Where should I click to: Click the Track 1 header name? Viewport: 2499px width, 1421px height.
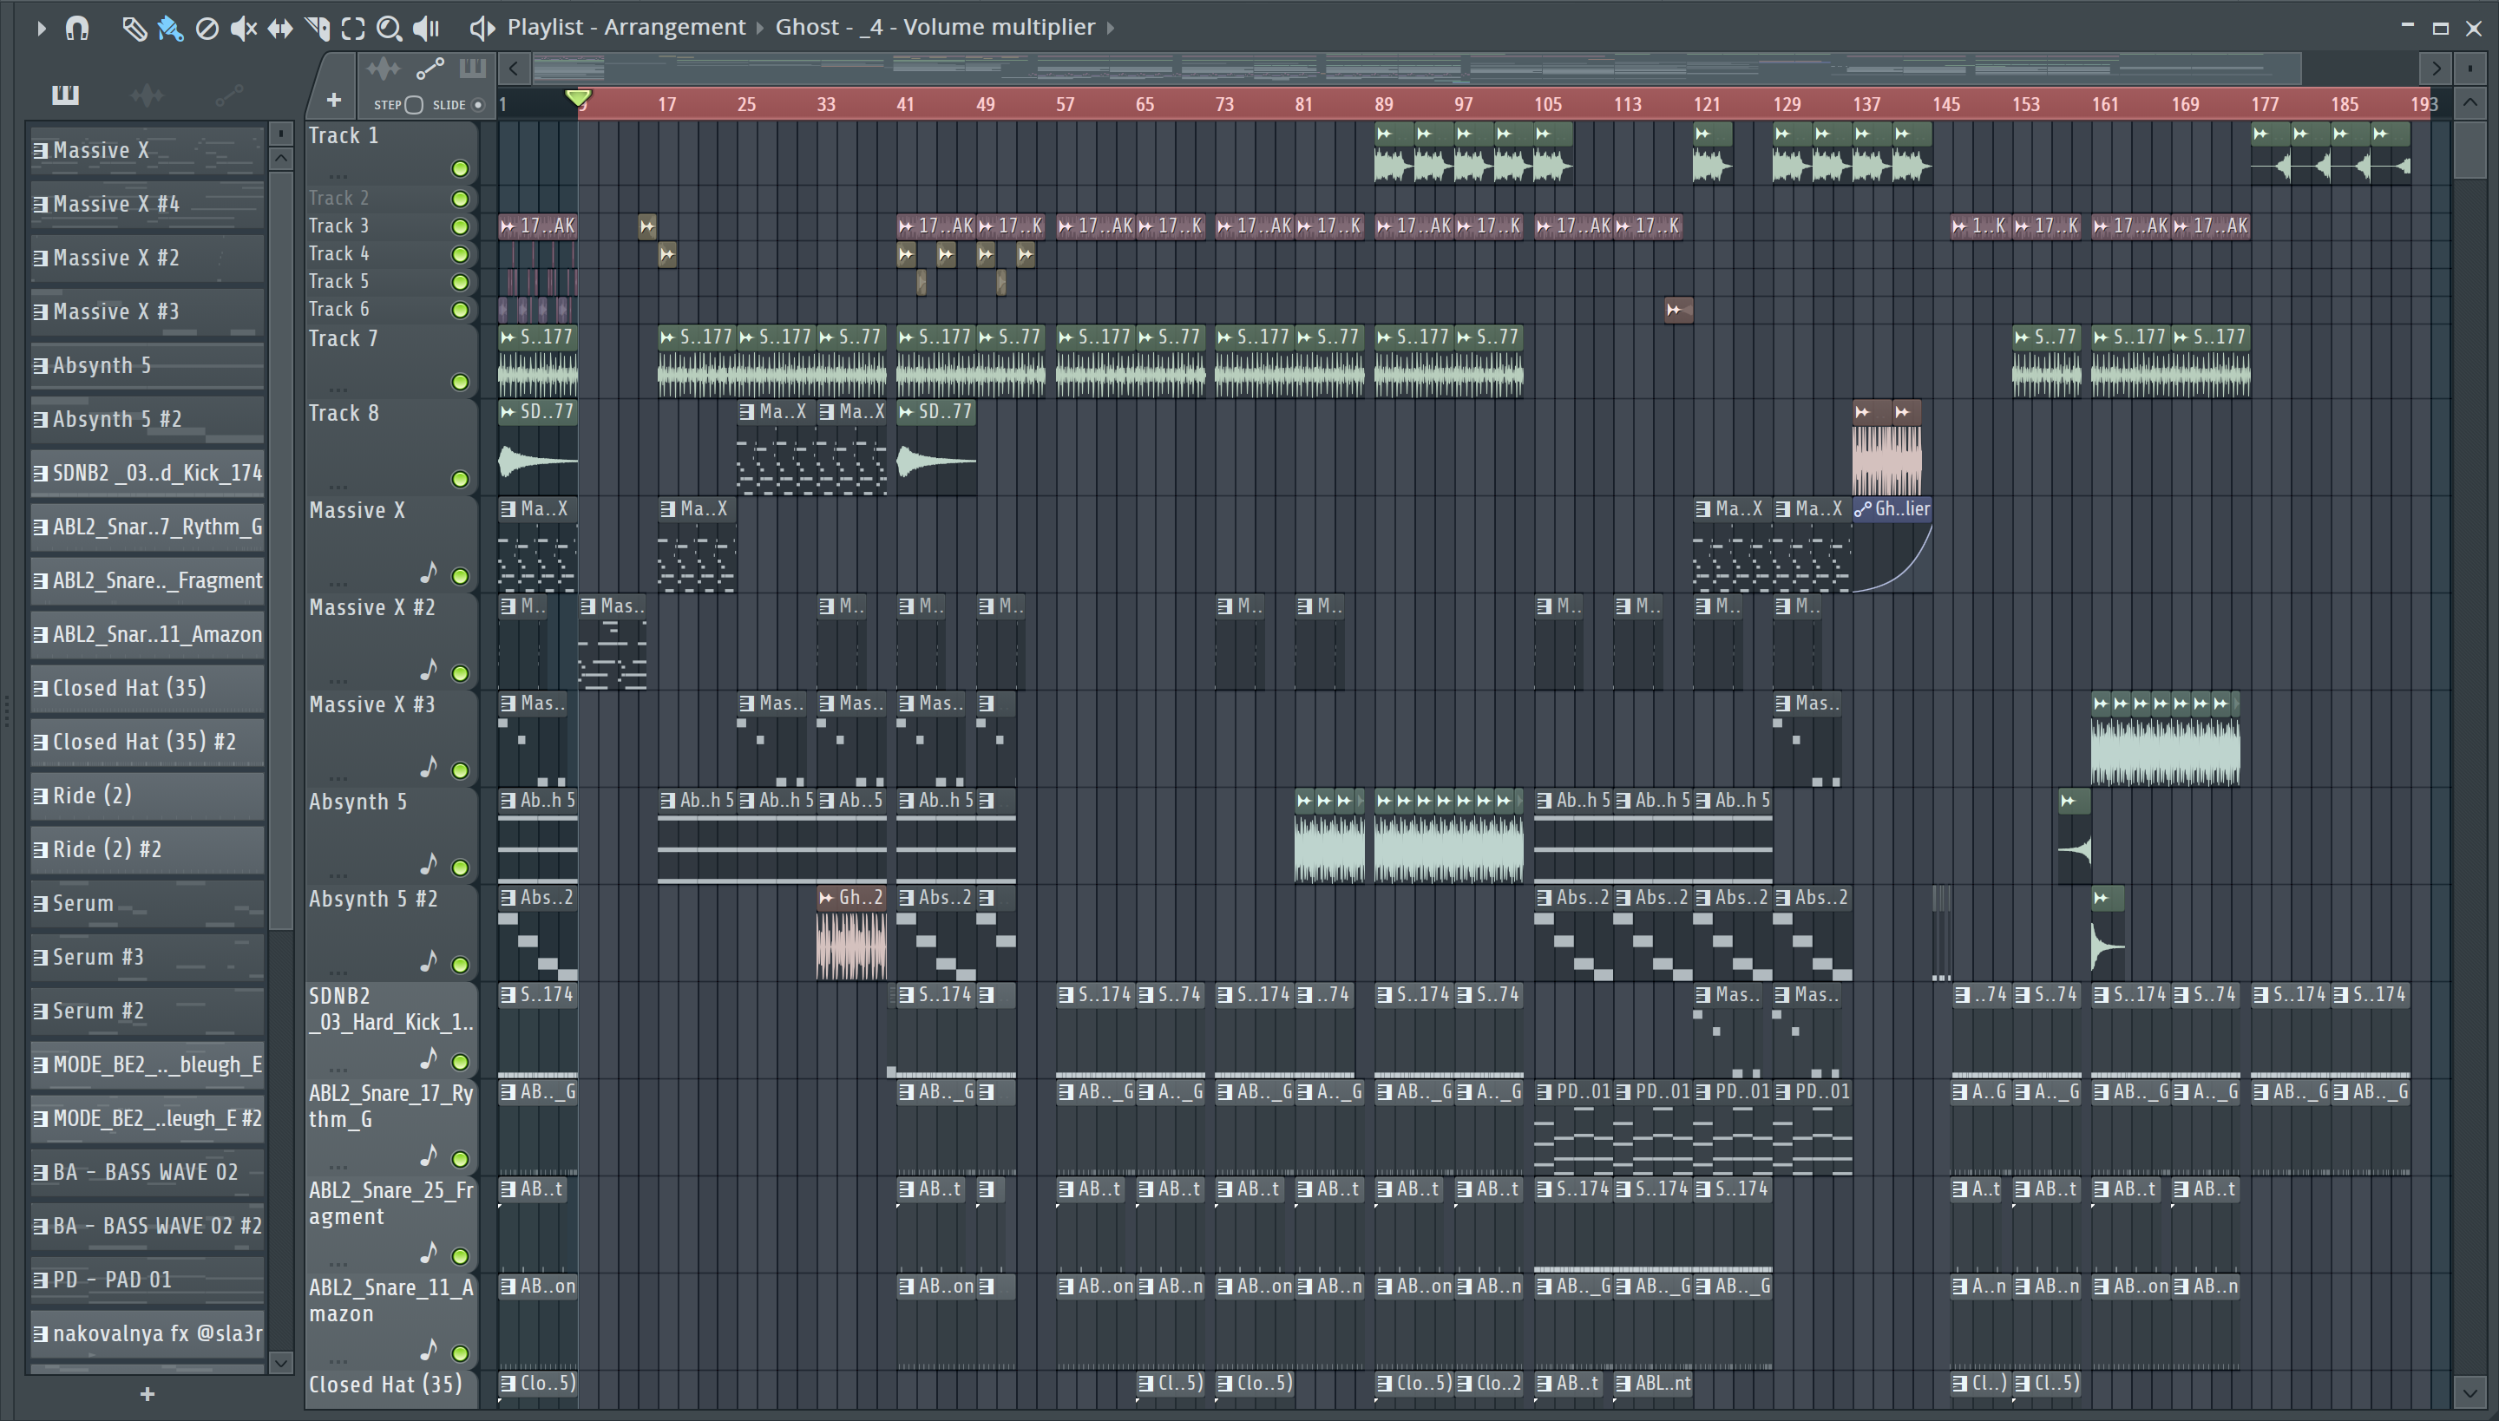(x=344, y=135)
